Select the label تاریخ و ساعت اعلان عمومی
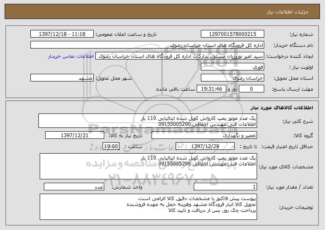The width and height of the screenshot is (325, 230). (x=126, y=34)
